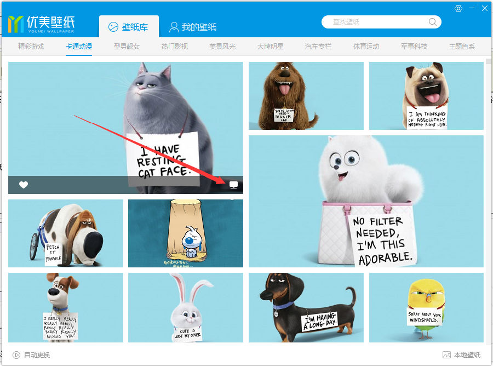Viewport: 493px width, 366px height.
Task: Click the set-as-desktop monitor icon
Action: [x=233, y=185]
